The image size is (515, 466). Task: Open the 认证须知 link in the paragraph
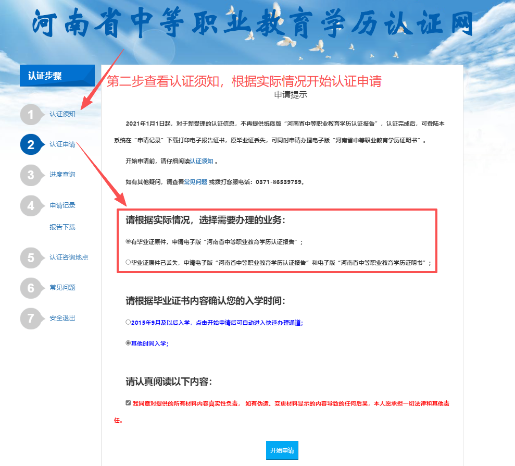coord(202,162)
